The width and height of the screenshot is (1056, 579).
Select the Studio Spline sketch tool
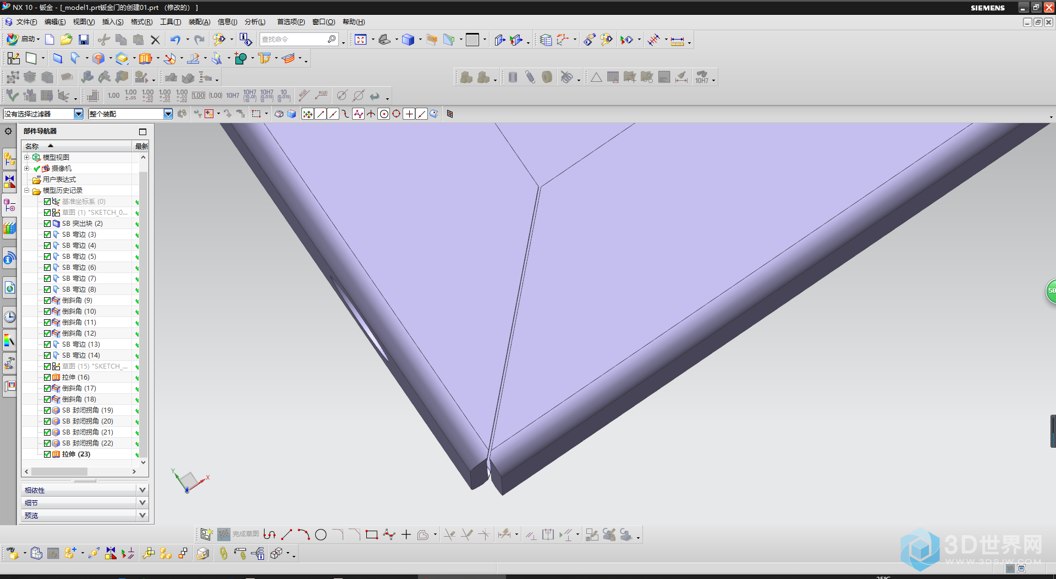pos(389,535)
